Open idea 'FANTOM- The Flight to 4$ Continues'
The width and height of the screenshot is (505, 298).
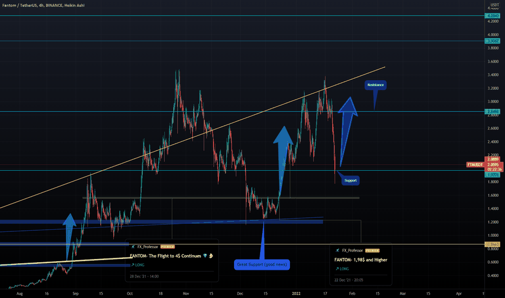165,256
